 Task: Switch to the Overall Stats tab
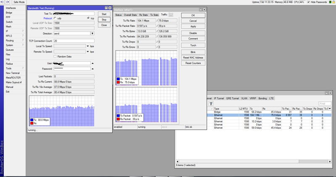131,15
